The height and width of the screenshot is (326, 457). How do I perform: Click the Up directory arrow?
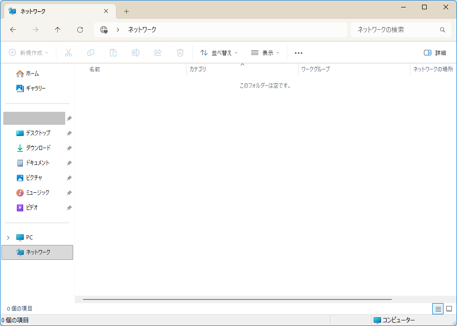(x=58, y=30)
